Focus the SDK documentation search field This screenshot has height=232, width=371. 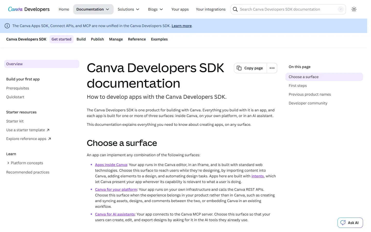click(288, 9)
